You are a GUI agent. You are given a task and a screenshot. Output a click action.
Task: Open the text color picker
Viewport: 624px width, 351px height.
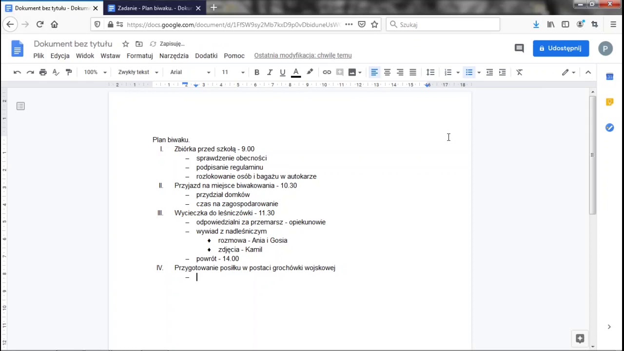296,72
